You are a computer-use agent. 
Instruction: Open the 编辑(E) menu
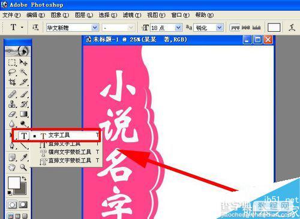pyautogui.click(x=35, y=15)
